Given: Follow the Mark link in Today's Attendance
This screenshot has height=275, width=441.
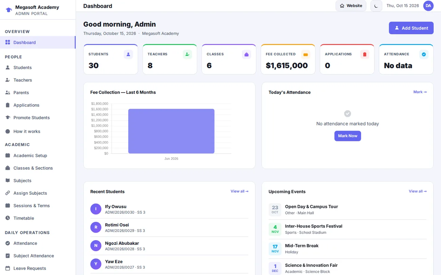Looking at the screenshot, I should pos(420,92).
